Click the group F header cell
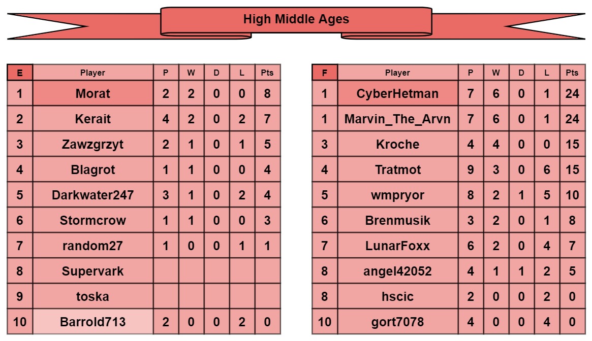Screen dimensions: 592x341 pos(325,73)
